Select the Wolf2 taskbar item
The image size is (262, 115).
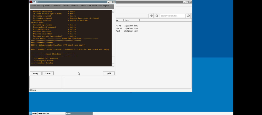[79, 113]
